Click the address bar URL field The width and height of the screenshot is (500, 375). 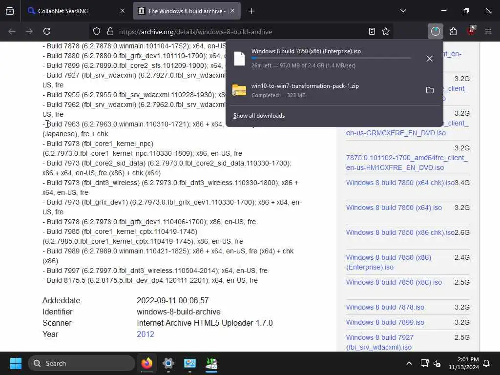241,32
